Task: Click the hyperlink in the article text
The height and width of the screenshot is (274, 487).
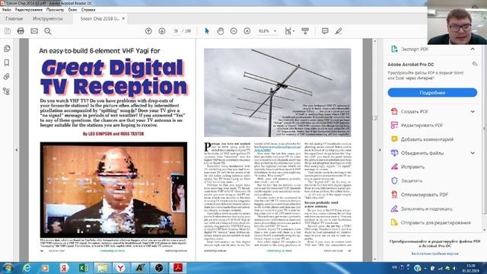Action: [x=277, y=148]
